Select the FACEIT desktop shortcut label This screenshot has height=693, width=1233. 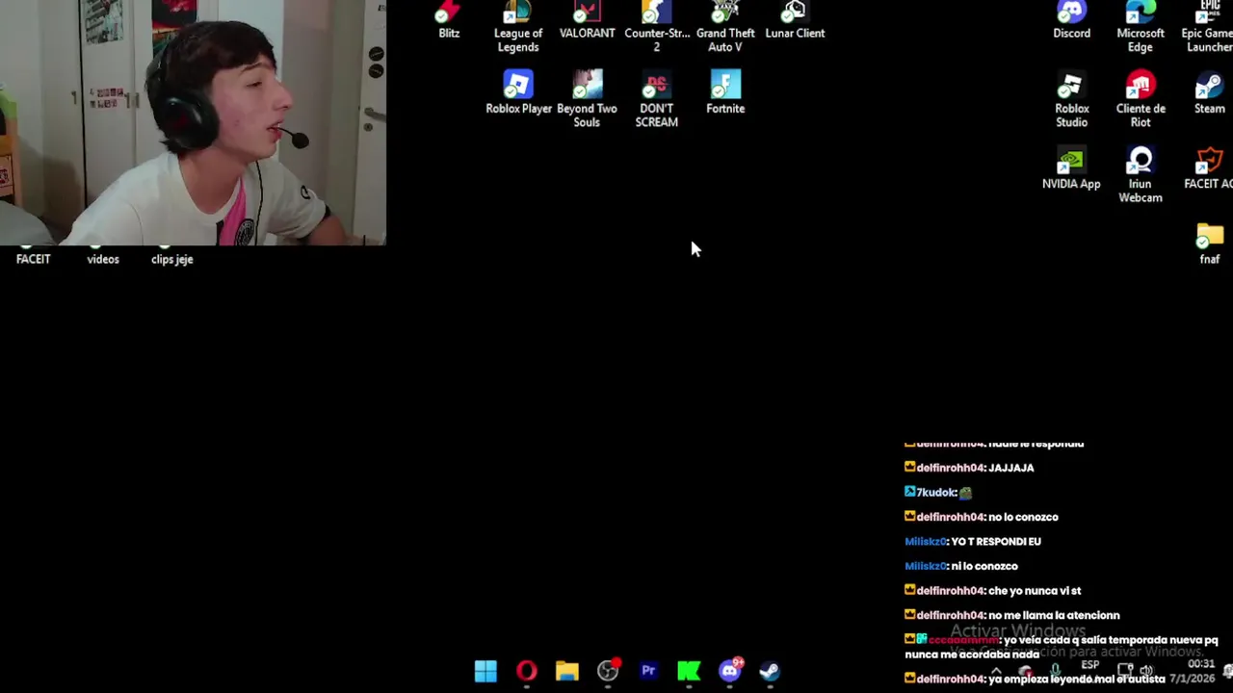(33, 259)
